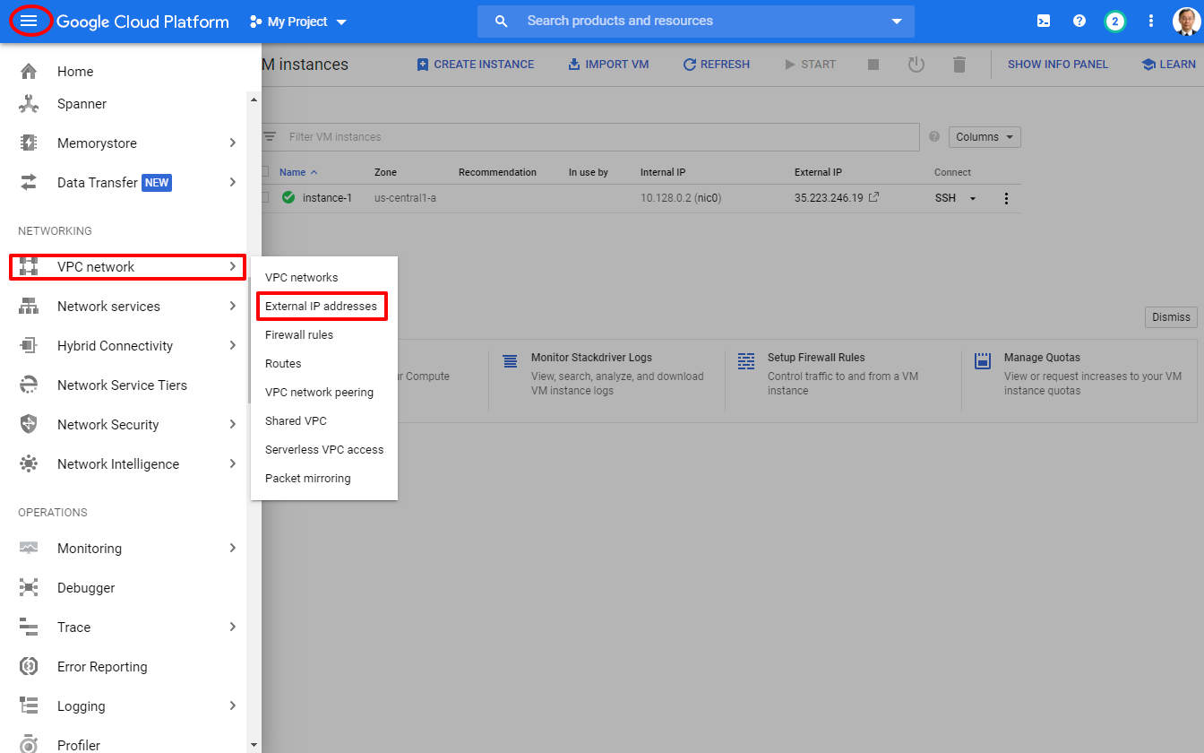
Task: Click the REFRESH button
Action: point(717,65)
